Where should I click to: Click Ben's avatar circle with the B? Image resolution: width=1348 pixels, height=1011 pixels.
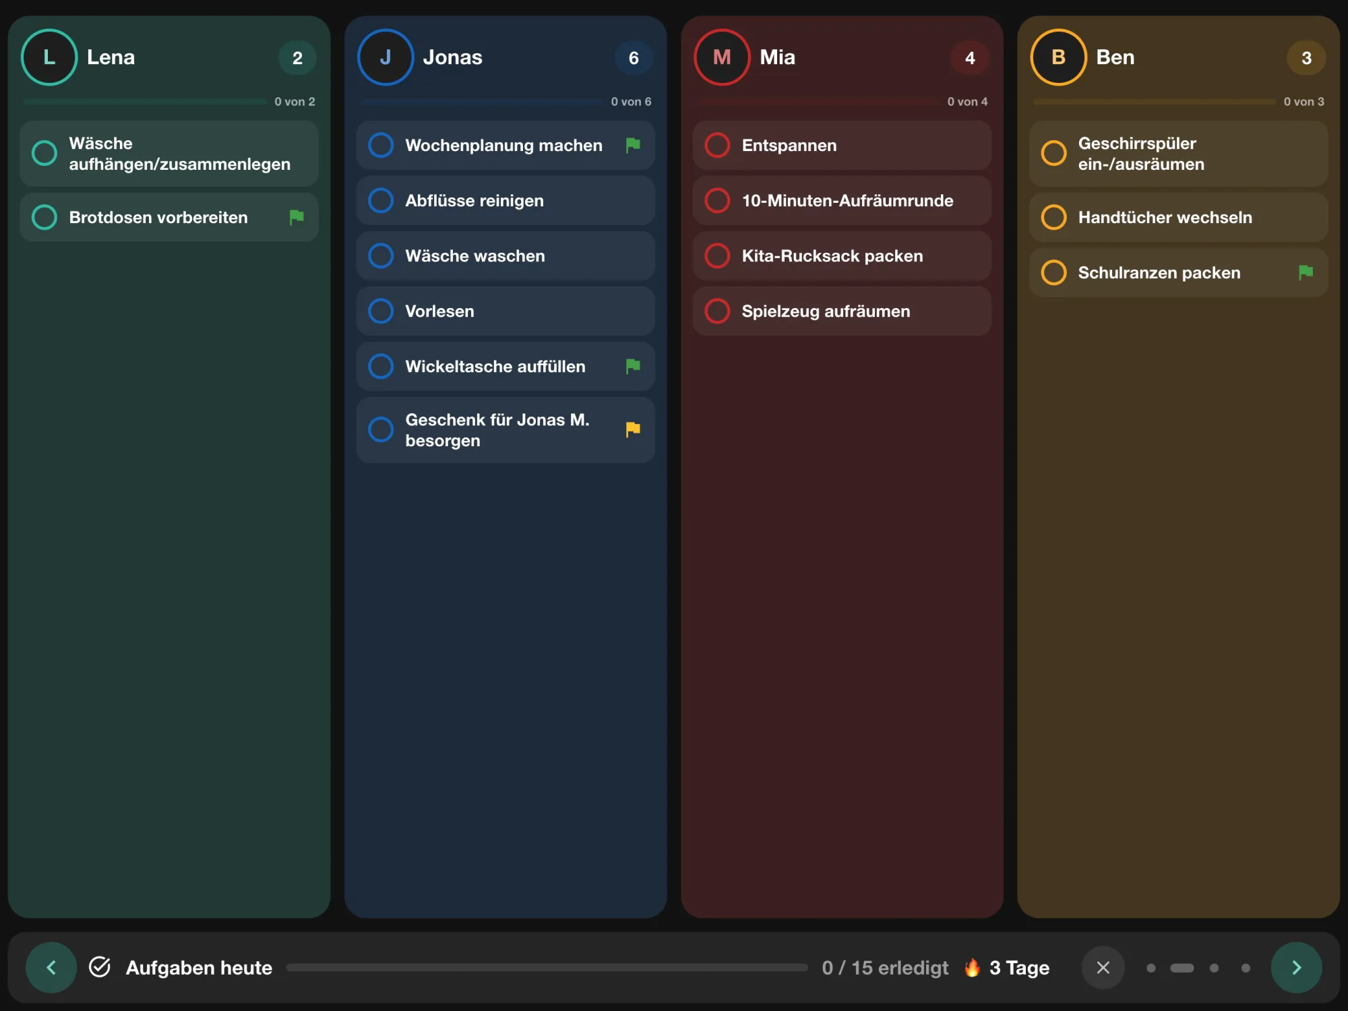[x=1058, y=57]
